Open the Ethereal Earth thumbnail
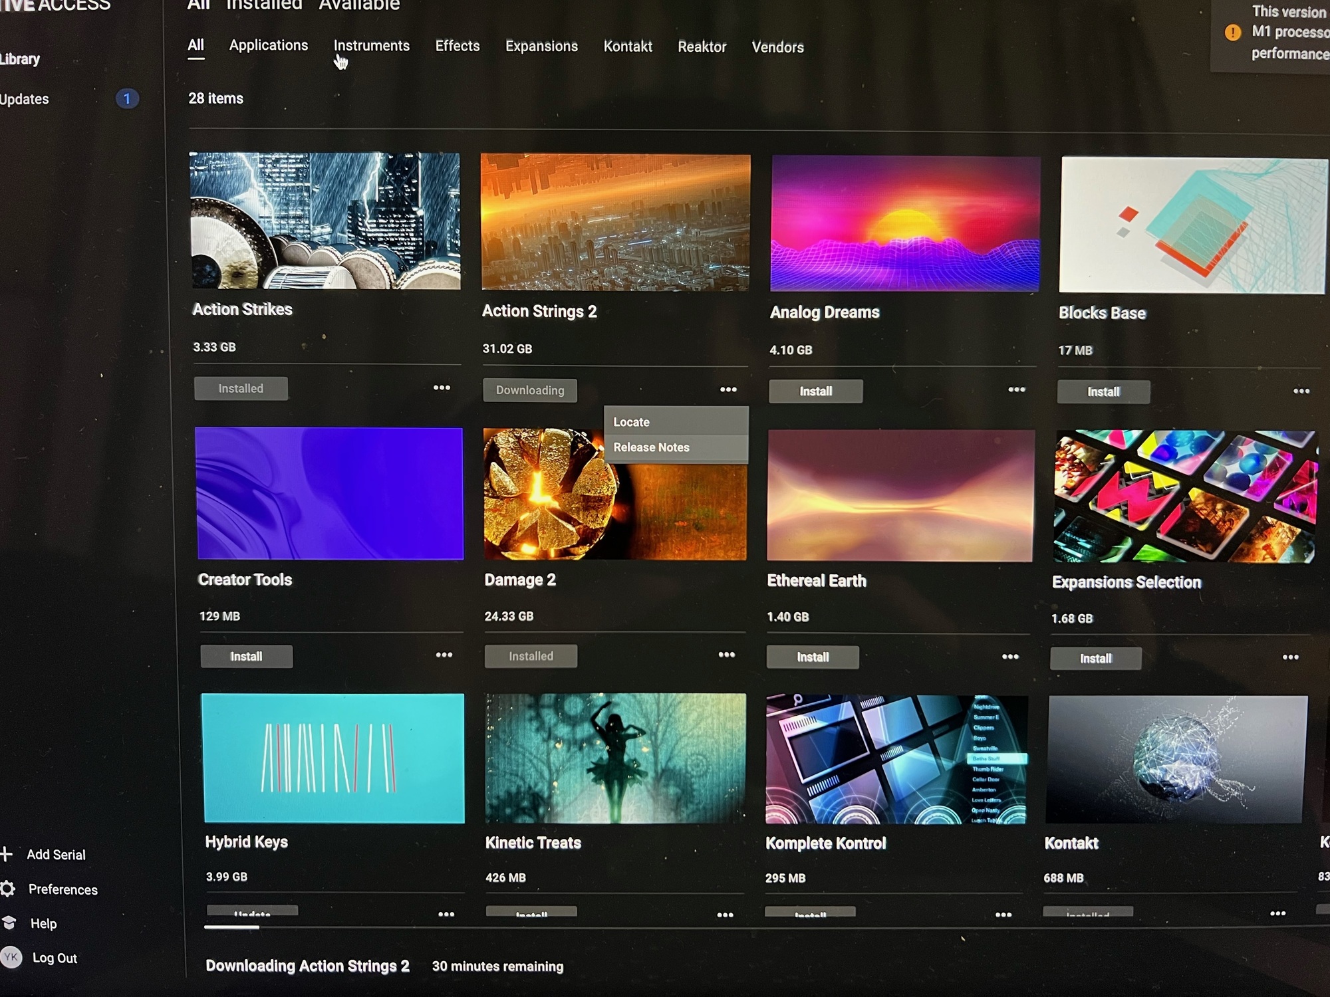1330x997 pixels. tap(901, 495)
